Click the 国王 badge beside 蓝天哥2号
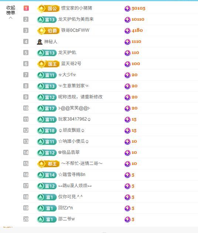This screenshot has height=233, width=198. click(48, 64)
